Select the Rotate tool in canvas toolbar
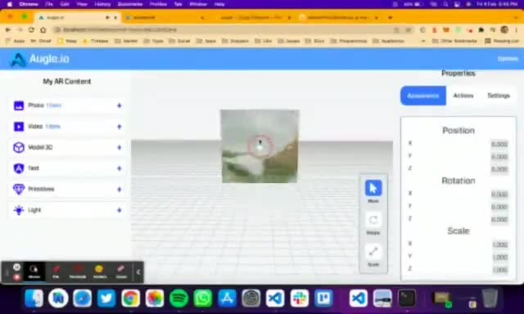The image size is (524, 314). (x=373, y=220)
